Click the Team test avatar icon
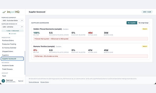The height and width of the screenshot is (93, 156). (3, 81)
